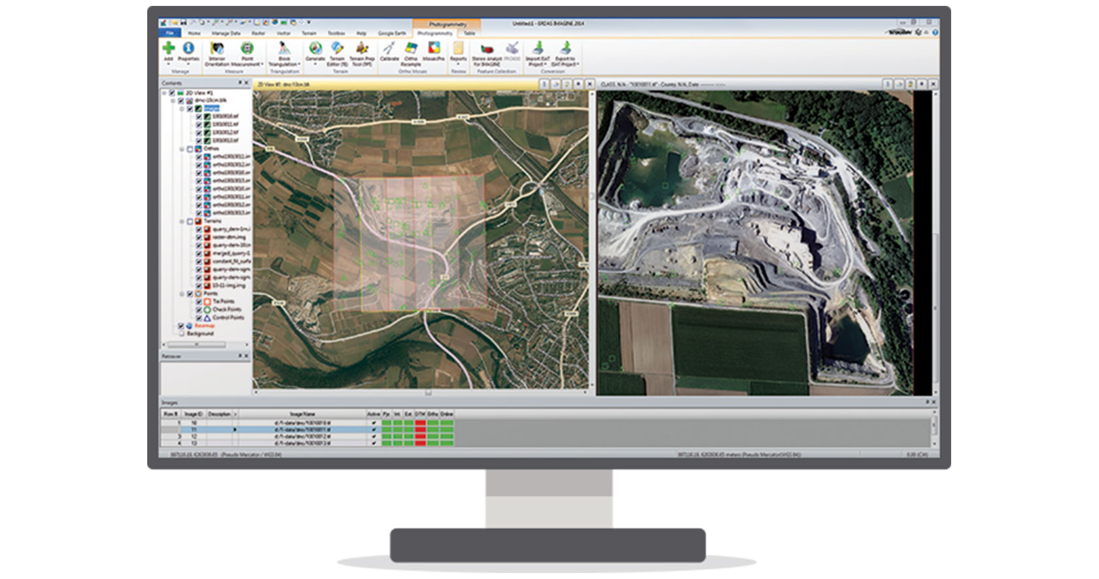Toggle the Basemap layer checkbox
Screen dimensions: 1099x579
click(x=181, y=326)
